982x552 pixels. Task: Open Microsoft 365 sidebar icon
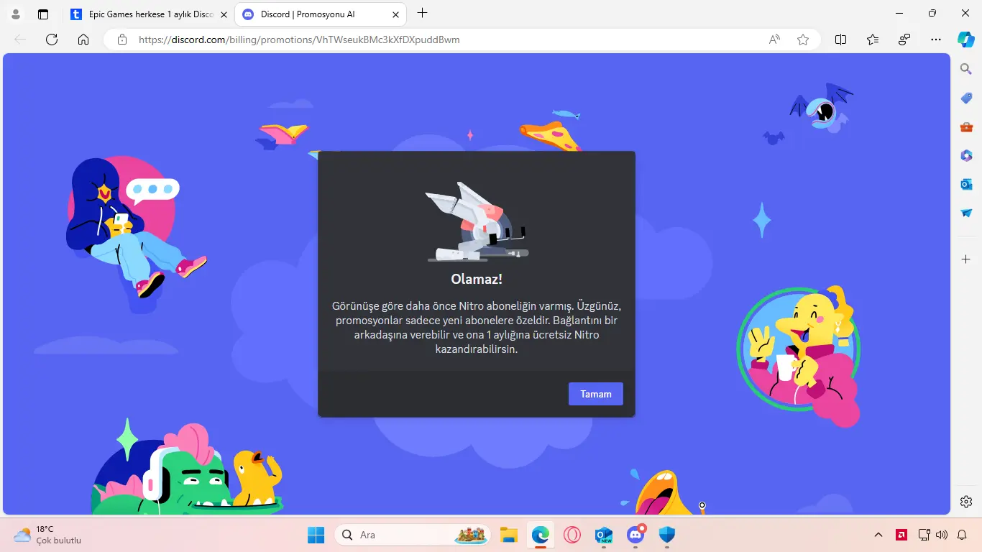click(x=966, y=155)
